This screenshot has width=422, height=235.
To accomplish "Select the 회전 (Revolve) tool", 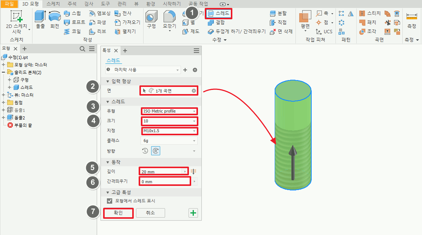I will [x=55, y=21].
